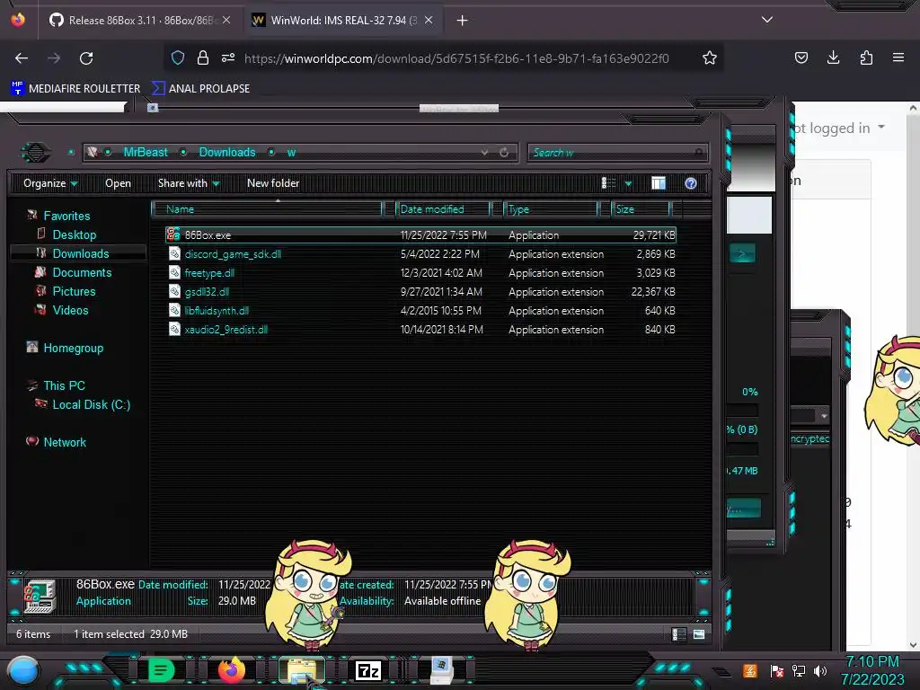Open Explorer help button
The height and width of the screenshot is (690, 920).
[691, 183]
